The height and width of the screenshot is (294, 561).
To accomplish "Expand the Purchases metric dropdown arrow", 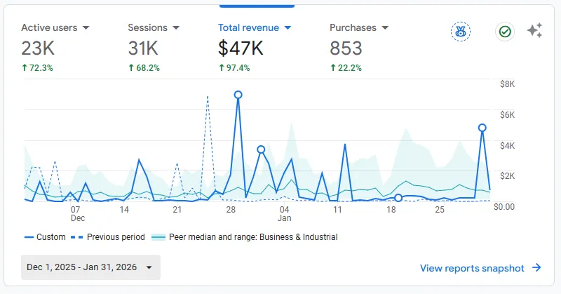I will click(385, 27).
